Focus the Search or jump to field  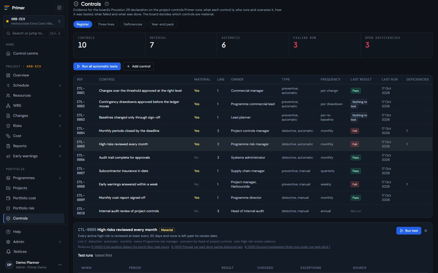pos(34,33)
